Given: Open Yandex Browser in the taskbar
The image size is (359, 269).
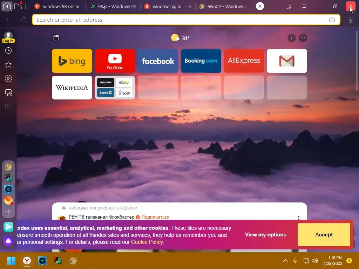Looking at the screenshot, I should coord(27,260).
